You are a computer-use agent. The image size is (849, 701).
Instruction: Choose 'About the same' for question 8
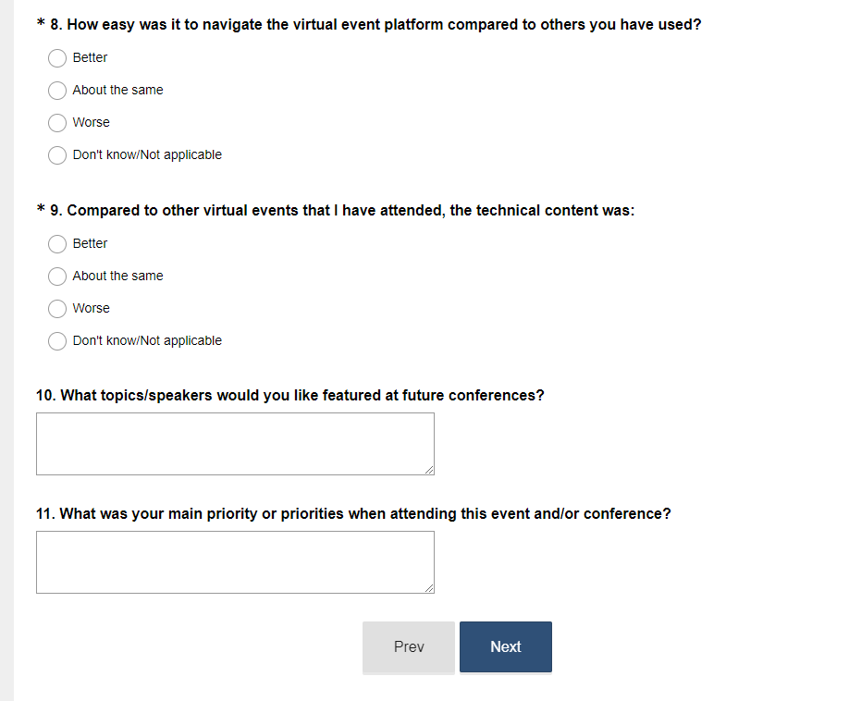pyautogui.click(x=57, y=91)
